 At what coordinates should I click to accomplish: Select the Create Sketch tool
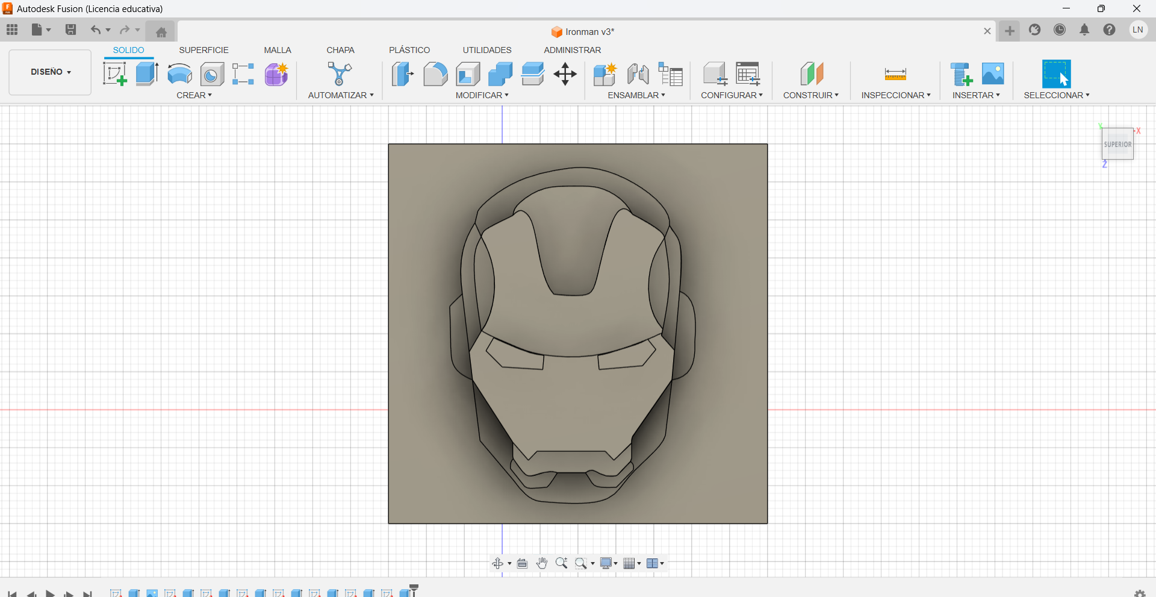[x=114, y=74]
